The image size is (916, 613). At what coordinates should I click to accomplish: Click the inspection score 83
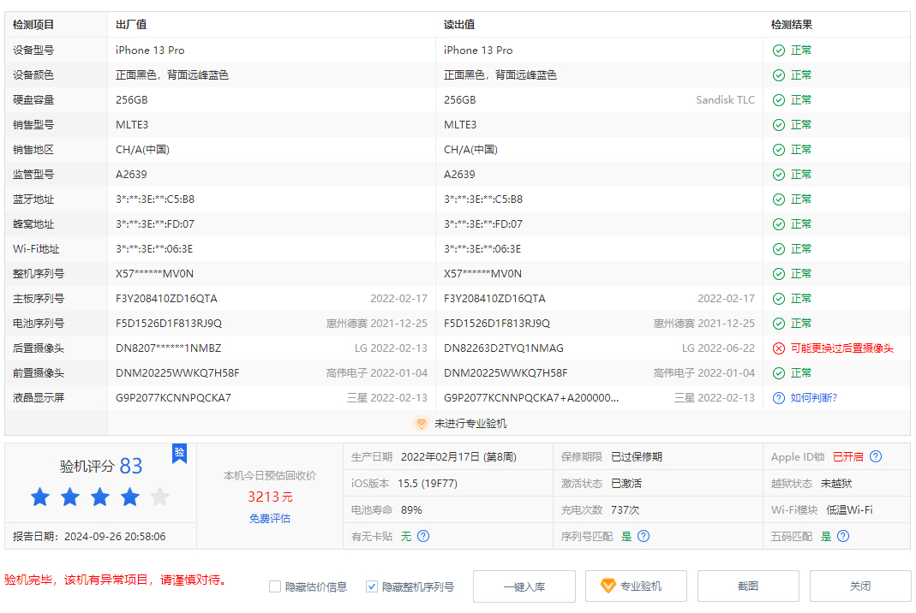pos(131,466)
